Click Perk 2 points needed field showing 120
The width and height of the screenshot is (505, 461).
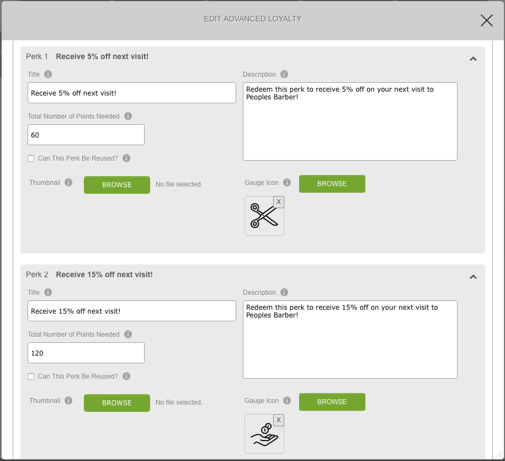tap(86, 353)
